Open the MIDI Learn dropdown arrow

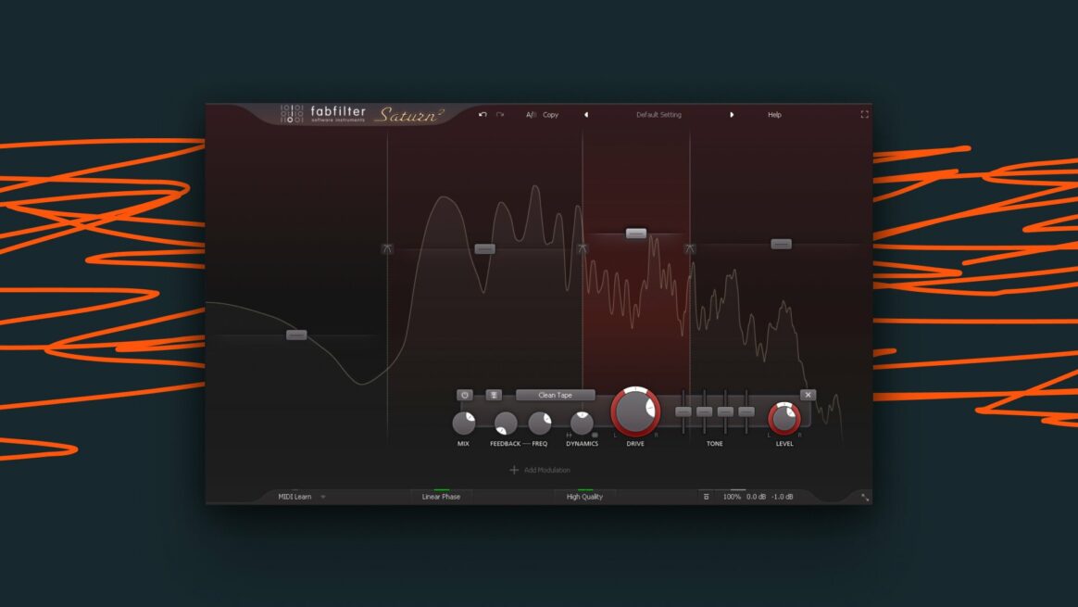(x=322, y=497)
